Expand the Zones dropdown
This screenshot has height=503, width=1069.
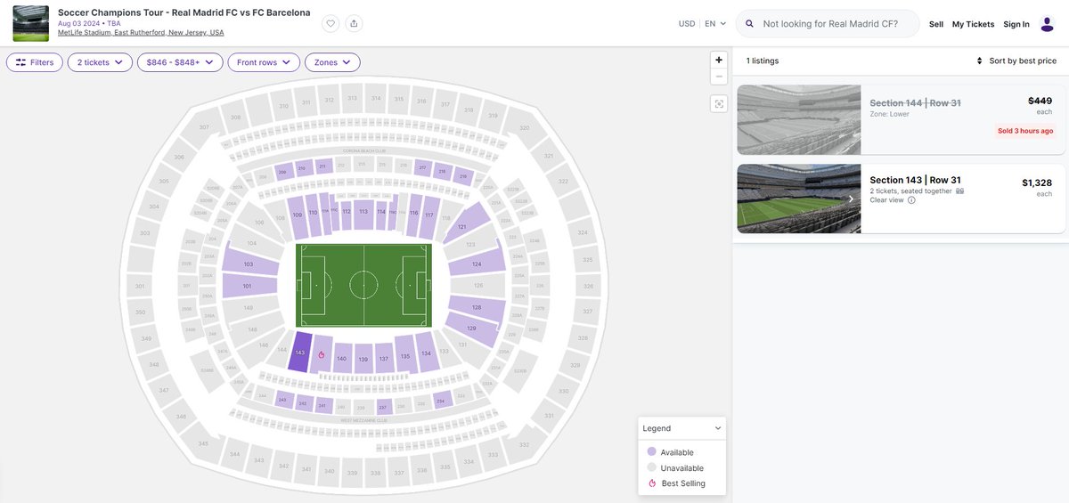tap(332, 62)
